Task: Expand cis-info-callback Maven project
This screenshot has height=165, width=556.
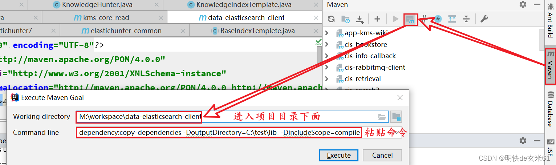Action: [x=327, y=56]
